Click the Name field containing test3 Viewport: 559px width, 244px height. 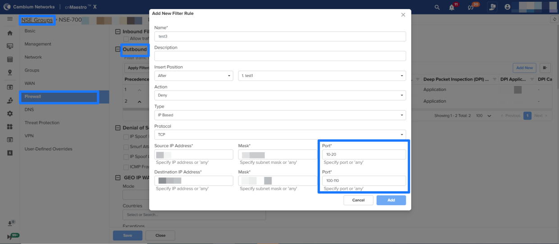coord(280,36)
